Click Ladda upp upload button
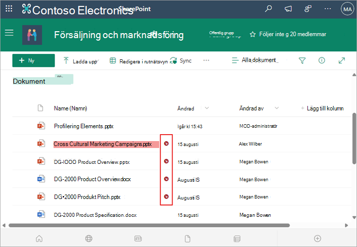 coord(80,61)
